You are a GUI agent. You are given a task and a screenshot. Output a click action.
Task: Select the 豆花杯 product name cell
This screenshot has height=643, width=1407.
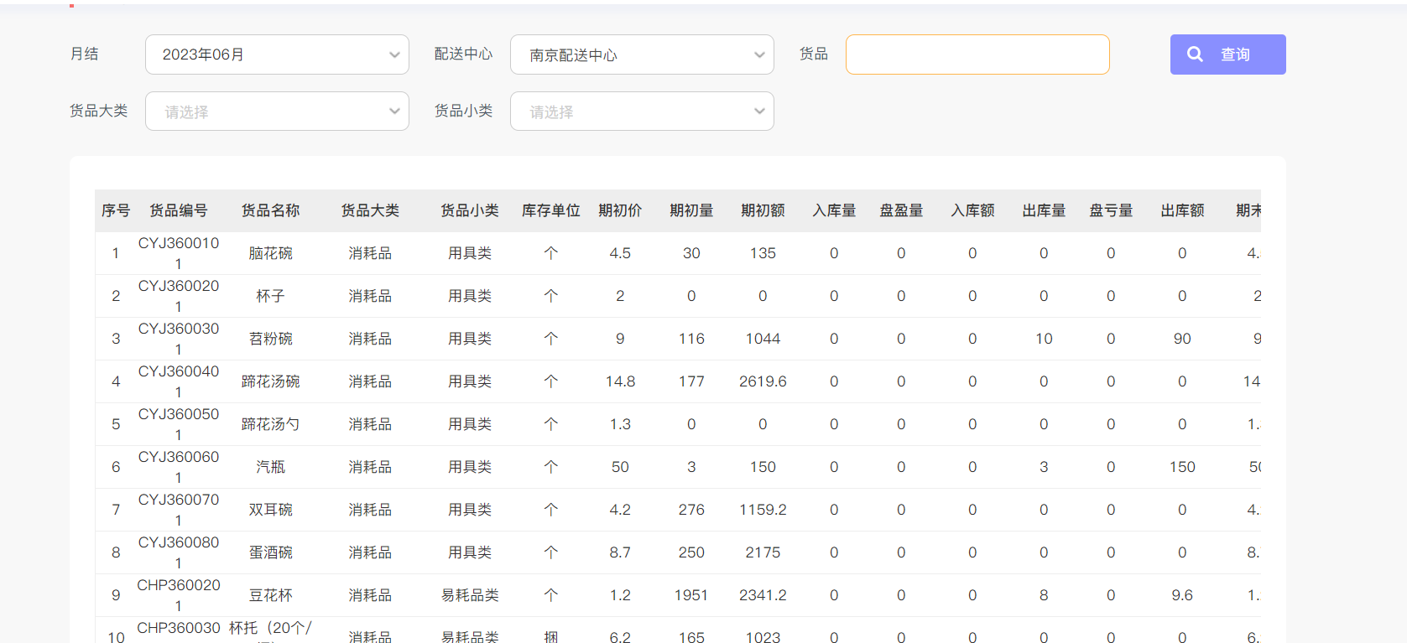pos(270,595)
